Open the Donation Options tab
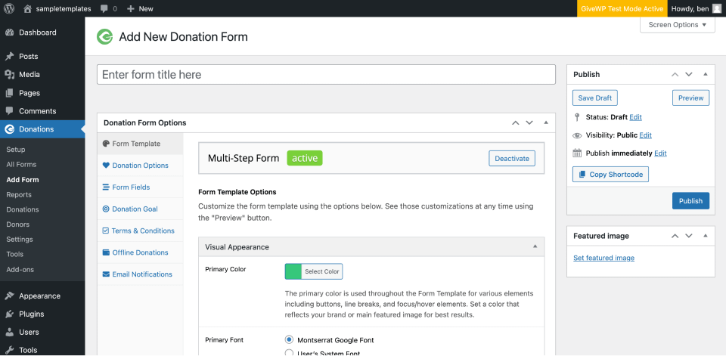The height and width of the screenshot is (356, 726). pos(140,165)
